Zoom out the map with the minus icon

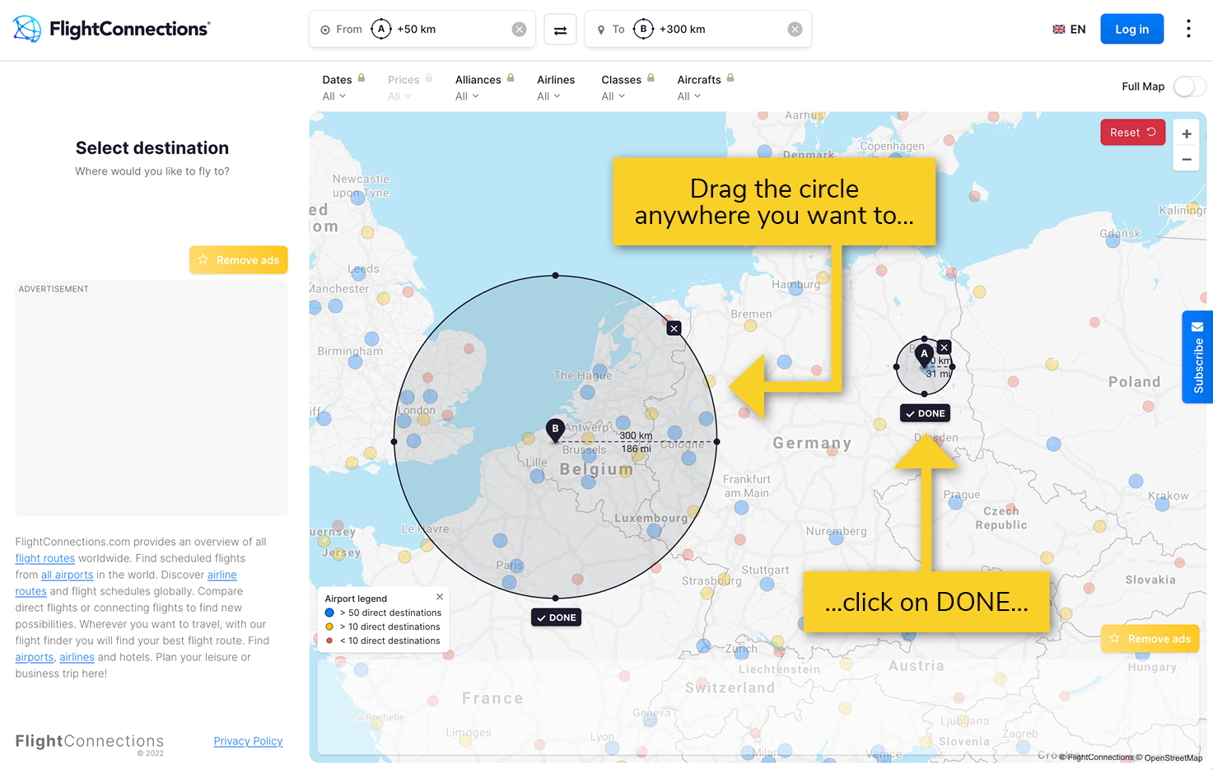click(x=1187, y=160)
